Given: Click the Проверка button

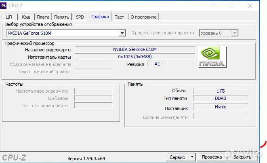Looking at the screenshot, I should (x=212, y=157).
